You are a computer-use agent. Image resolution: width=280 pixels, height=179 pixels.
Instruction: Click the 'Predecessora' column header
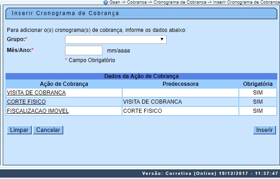(x=180, y=84)
